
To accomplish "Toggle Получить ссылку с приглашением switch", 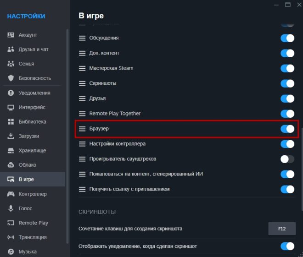I will pos(287,189).
